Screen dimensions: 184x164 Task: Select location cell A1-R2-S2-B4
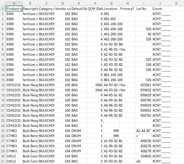pos(111,44)
